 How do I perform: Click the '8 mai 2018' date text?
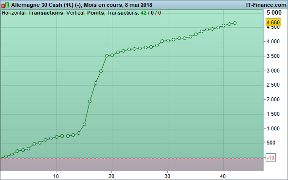click(x=139, y=5)
